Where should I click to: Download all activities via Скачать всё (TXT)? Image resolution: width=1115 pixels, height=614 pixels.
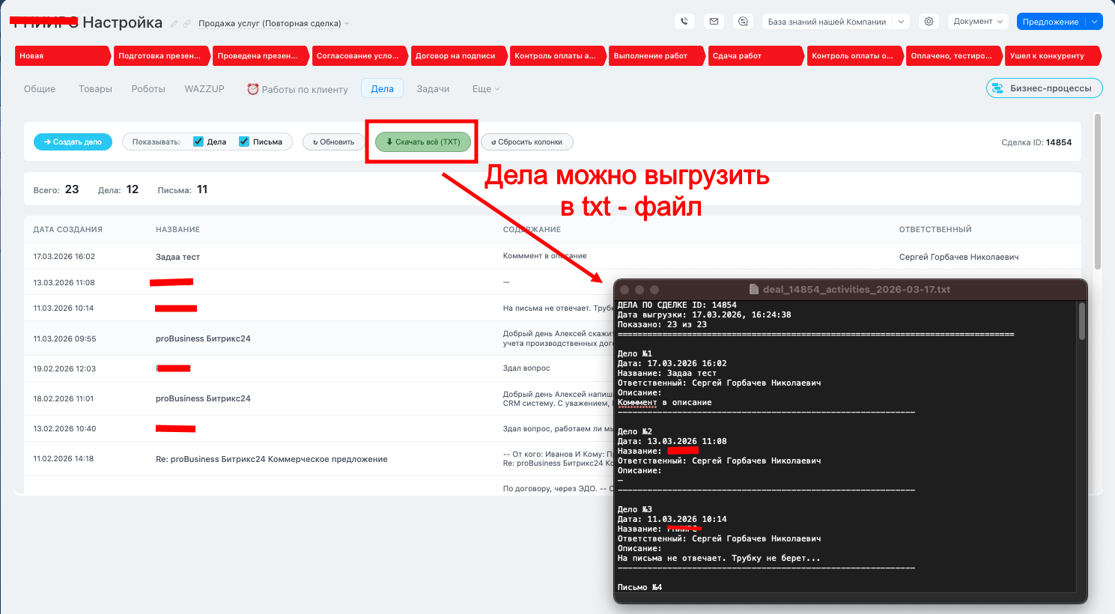pos(423,142)
